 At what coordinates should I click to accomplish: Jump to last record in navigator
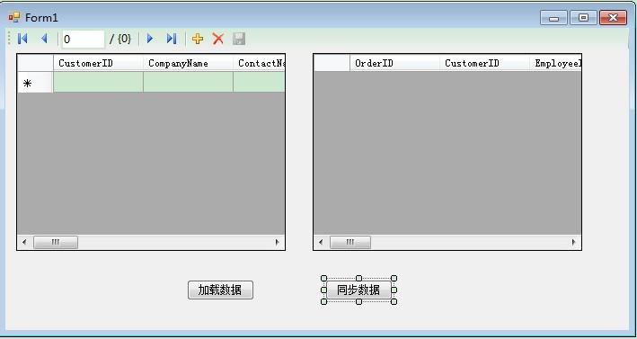coord(172,39)
